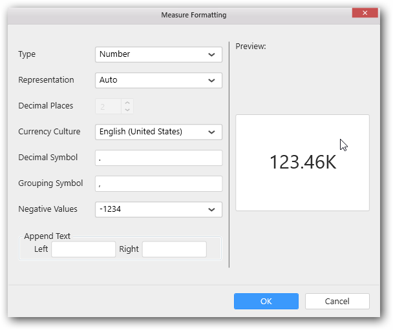Click the Measure Formatting title bar
The height and width of the screenshot is (330, 393).
(194, 14)
